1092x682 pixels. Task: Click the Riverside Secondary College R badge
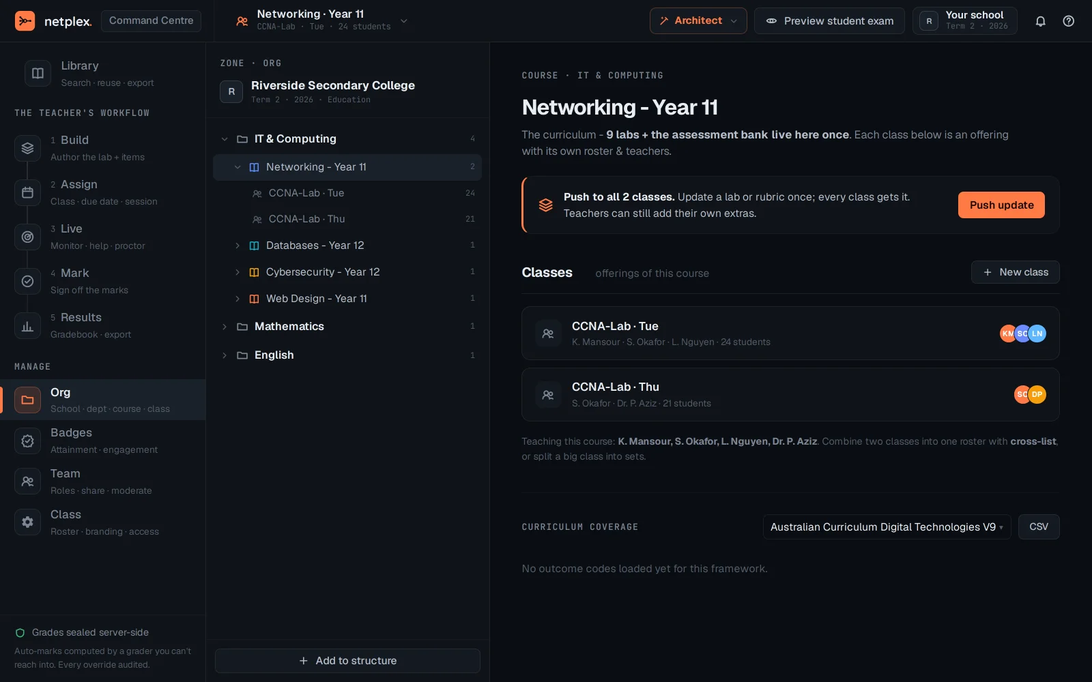(231, 91)
